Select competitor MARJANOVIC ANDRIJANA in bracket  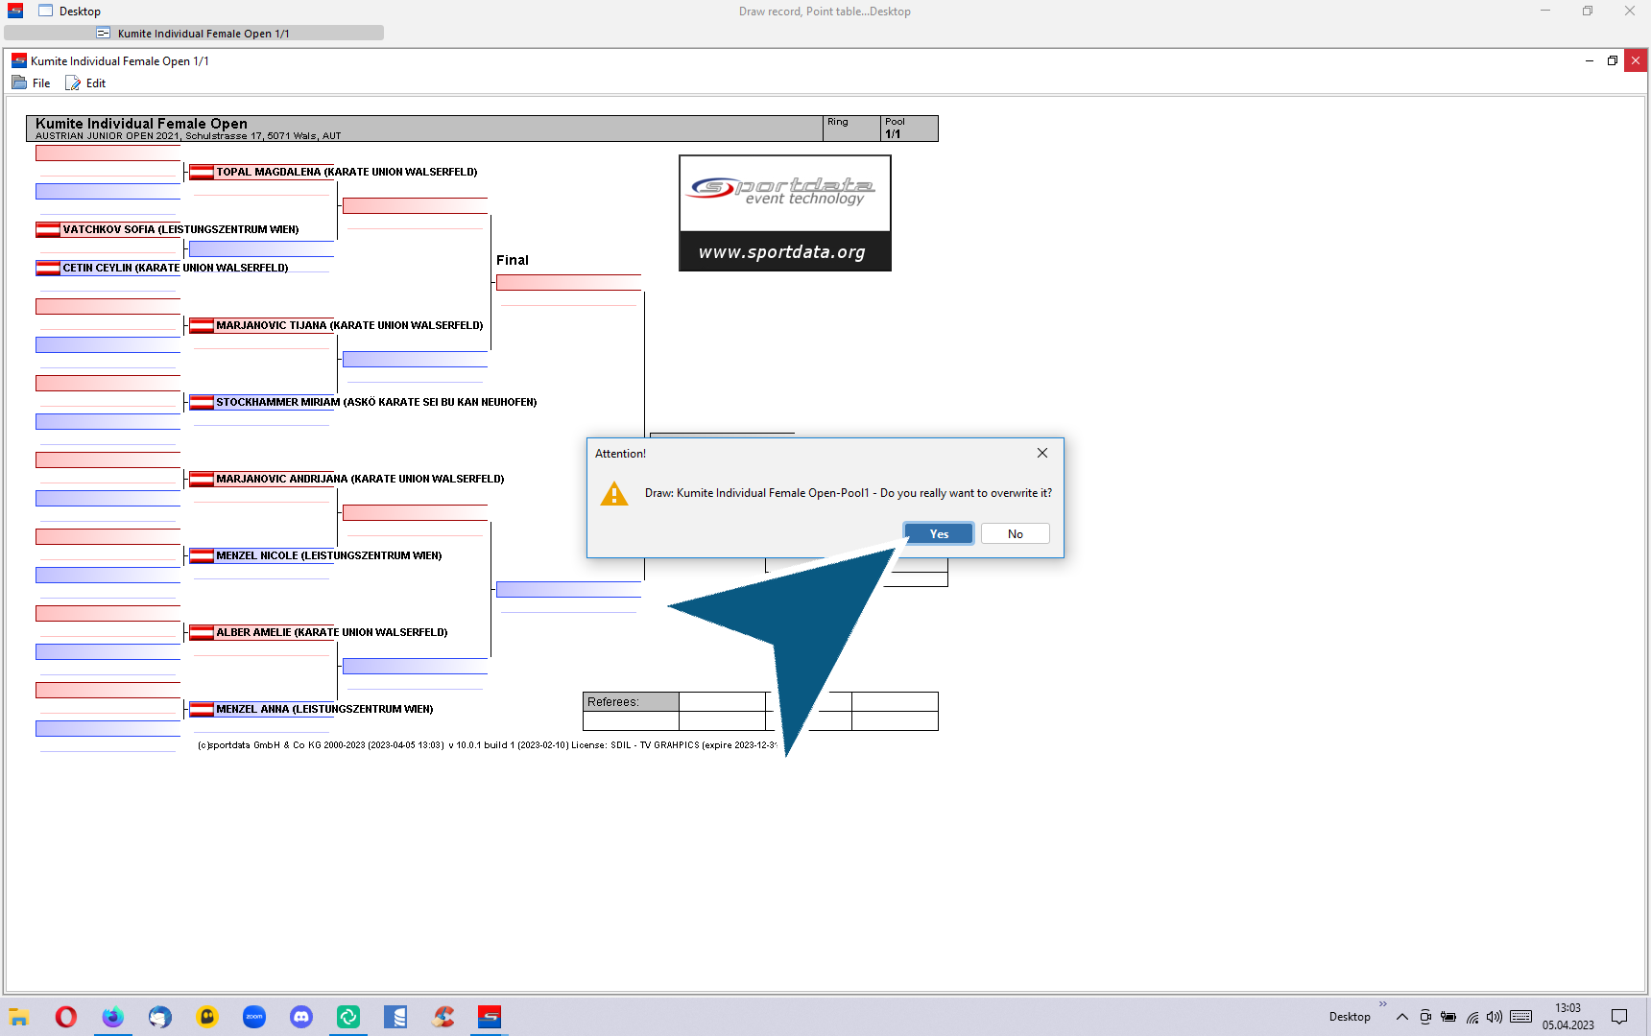point(360,479)
